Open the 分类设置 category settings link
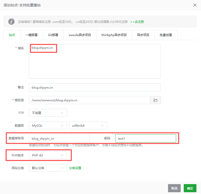The height and width of the screenshot is (194, 201). click(x=75, y=168)
